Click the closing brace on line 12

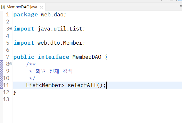point(15,92)
